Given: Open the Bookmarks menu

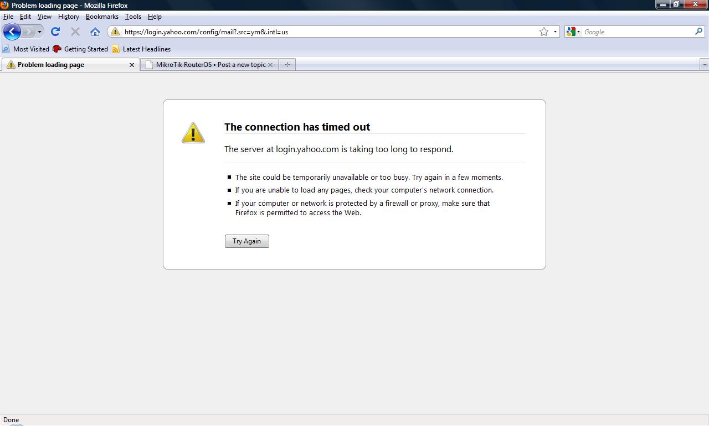Looking at the screenshot, I should pyautogui.click(x=102, y=17).
